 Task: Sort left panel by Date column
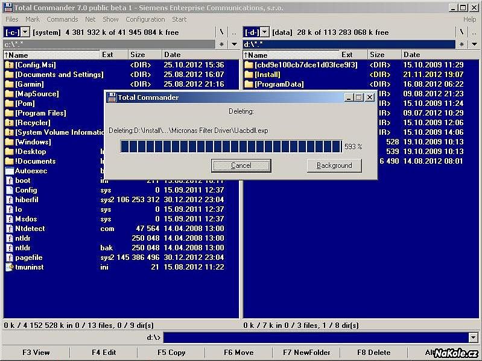click(x=201, y=55)
